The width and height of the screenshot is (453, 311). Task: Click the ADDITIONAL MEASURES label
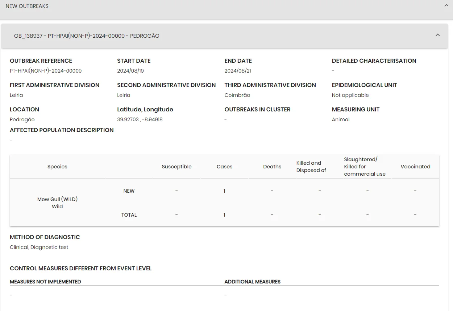tap(253, 282)
